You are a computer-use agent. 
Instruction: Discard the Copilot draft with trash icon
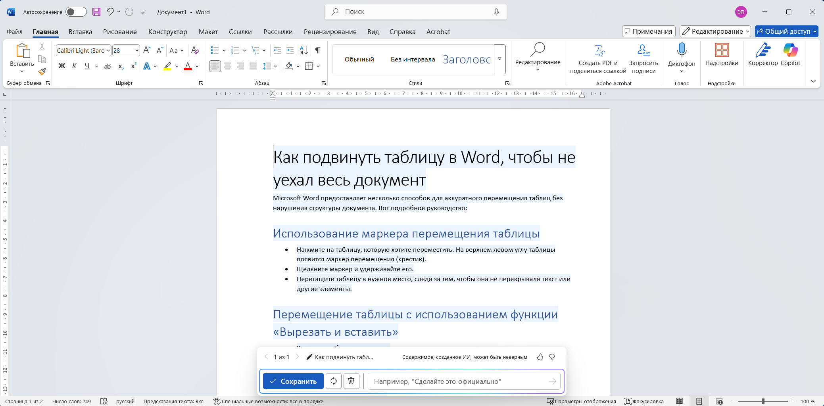351,381
